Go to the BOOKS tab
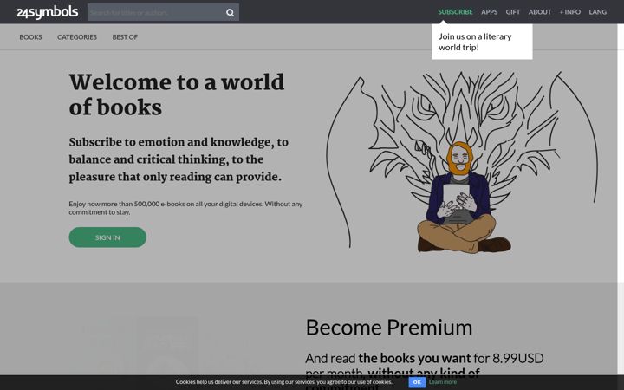The width and height of the screenshot is (624, 390). pyautogui.click(x=30, y=37)
